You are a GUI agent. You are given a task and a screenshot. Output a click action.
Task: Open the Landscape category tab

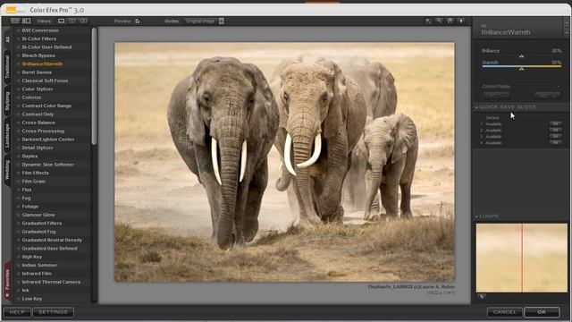7,135
